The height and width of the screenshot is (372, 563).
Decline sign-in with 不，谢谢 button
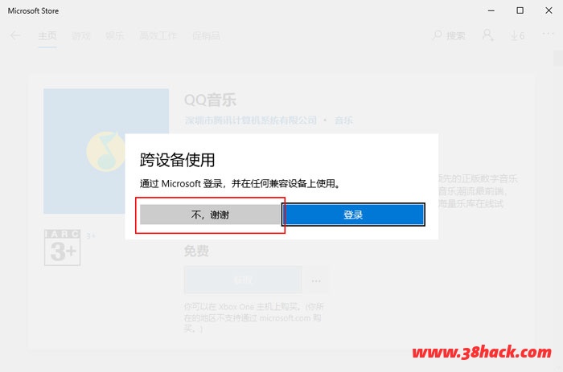(x=209, y=215)
